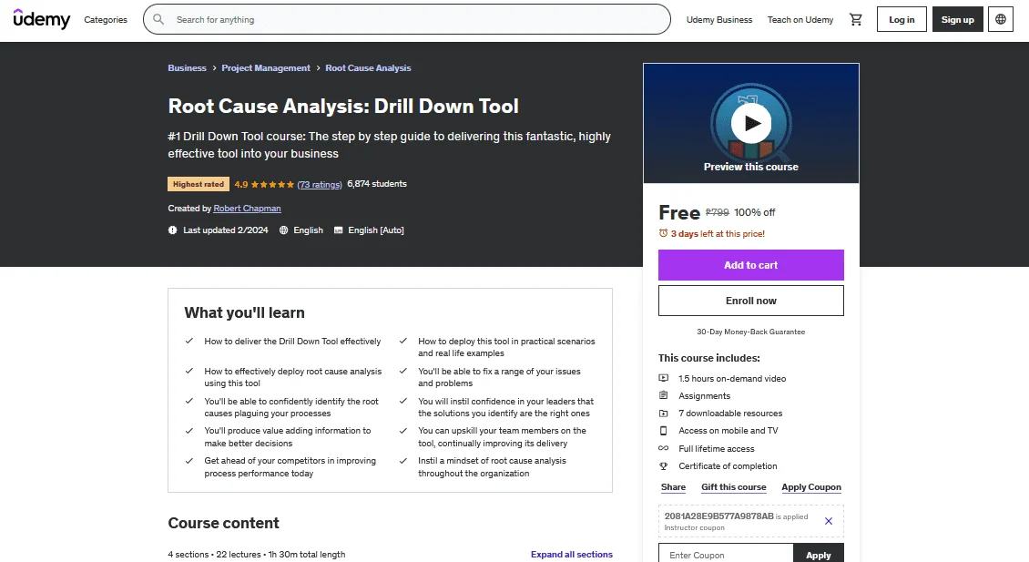
Task: Select the struck-through ₹799 price
Action: [x=718, y=212]
